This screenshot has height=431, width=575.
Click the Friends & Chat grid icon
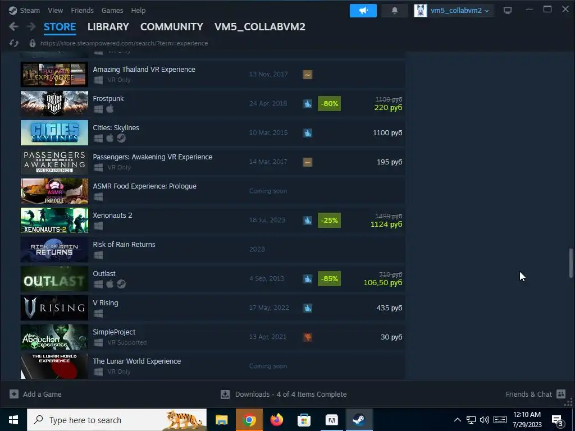pyautogui.click(x=561, y=394)
